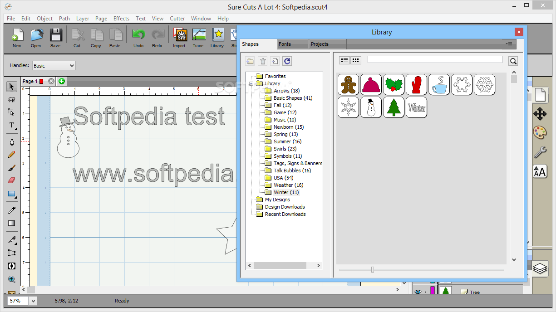
Task: Open the Handles Basic dropdown
Action: 54,66
